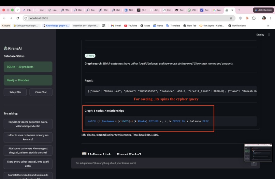The image size is (275, 179).
Task: Ask 'Evaru evaru udhar teeyaali' suggestion
Action: pyautogui.click(x=28, y=164)
